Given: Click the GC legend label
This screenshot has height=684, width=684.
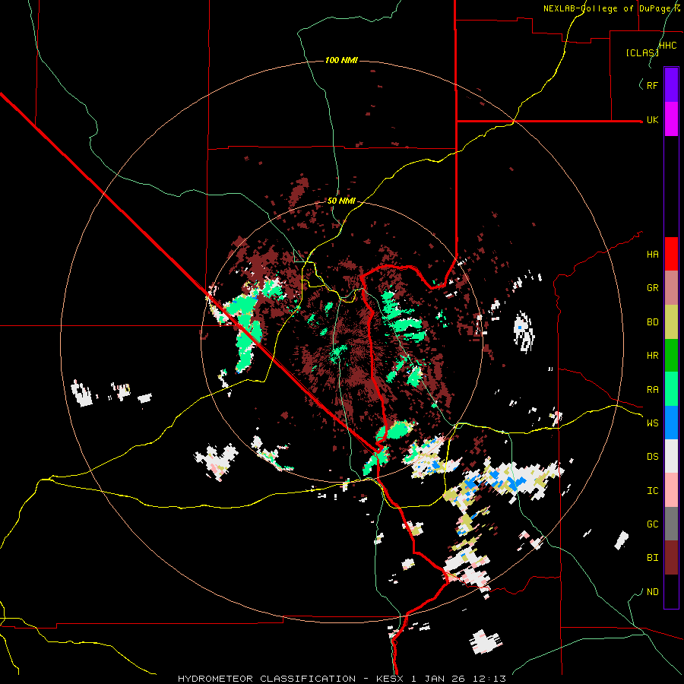Looking at the screenshot, I should point(652,524).
